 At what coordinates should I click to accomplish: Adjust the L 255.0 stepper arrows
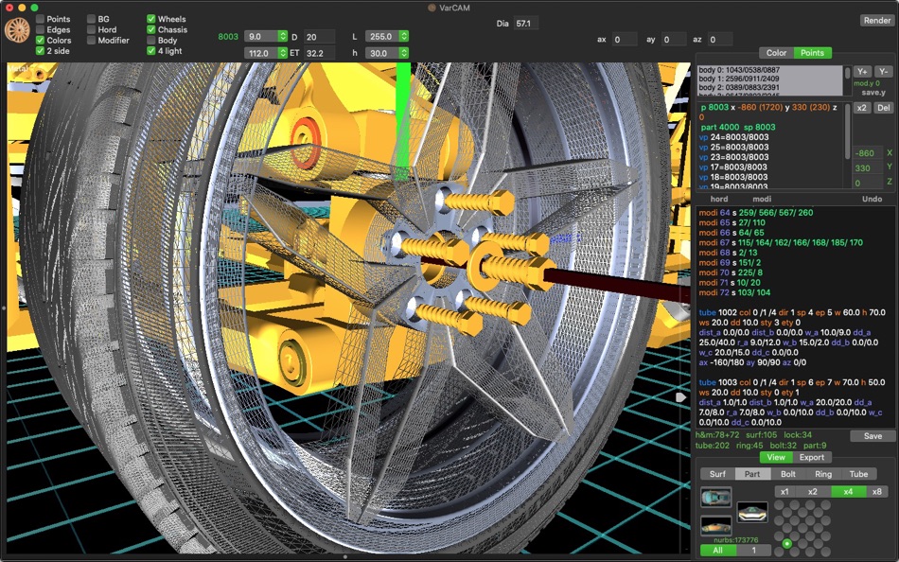click(x=404, y=36)
